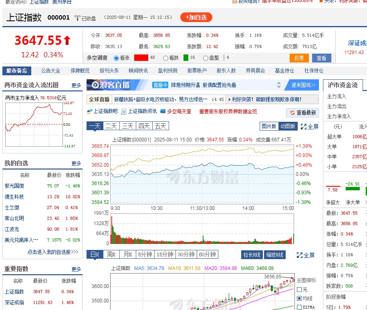Click the up chevron on the live banner
The height and width of the screenshot is (310, 367).
coord(279,83)
